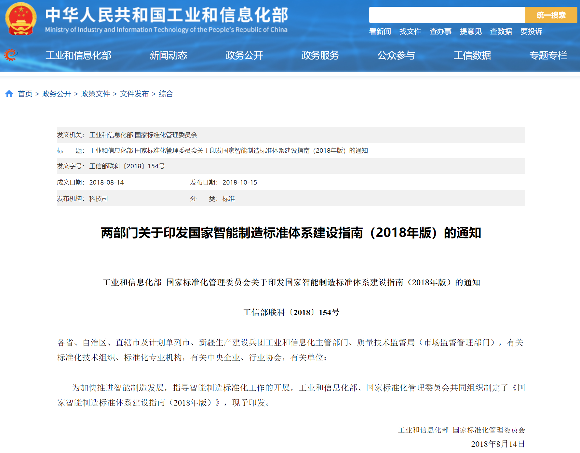Open the 提意见 quick link
The image size is (580, 453).
pos(471,32)
